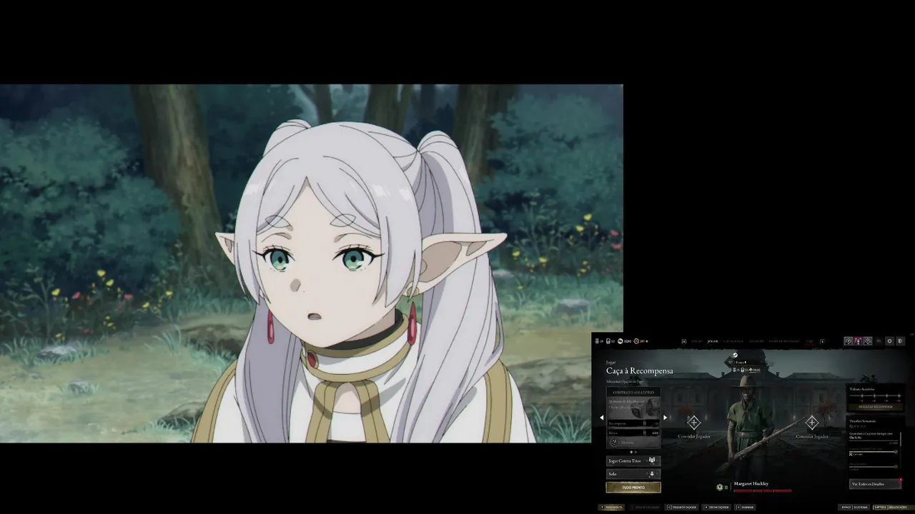Click the exit game door icon

point(900,341)
